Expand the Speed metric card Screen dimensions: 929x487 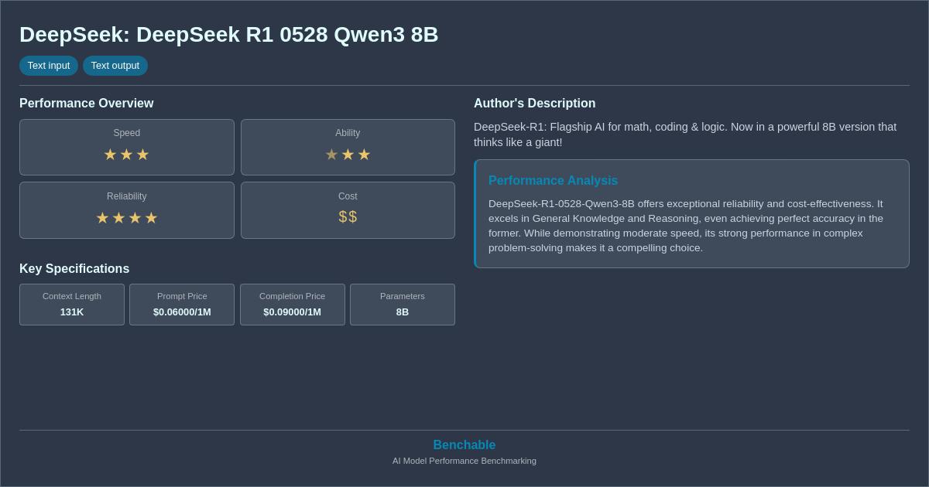point(126,147)
